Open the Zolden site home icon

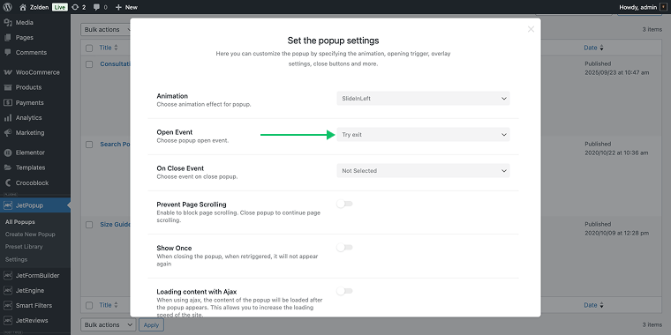[x=23, y=7]
